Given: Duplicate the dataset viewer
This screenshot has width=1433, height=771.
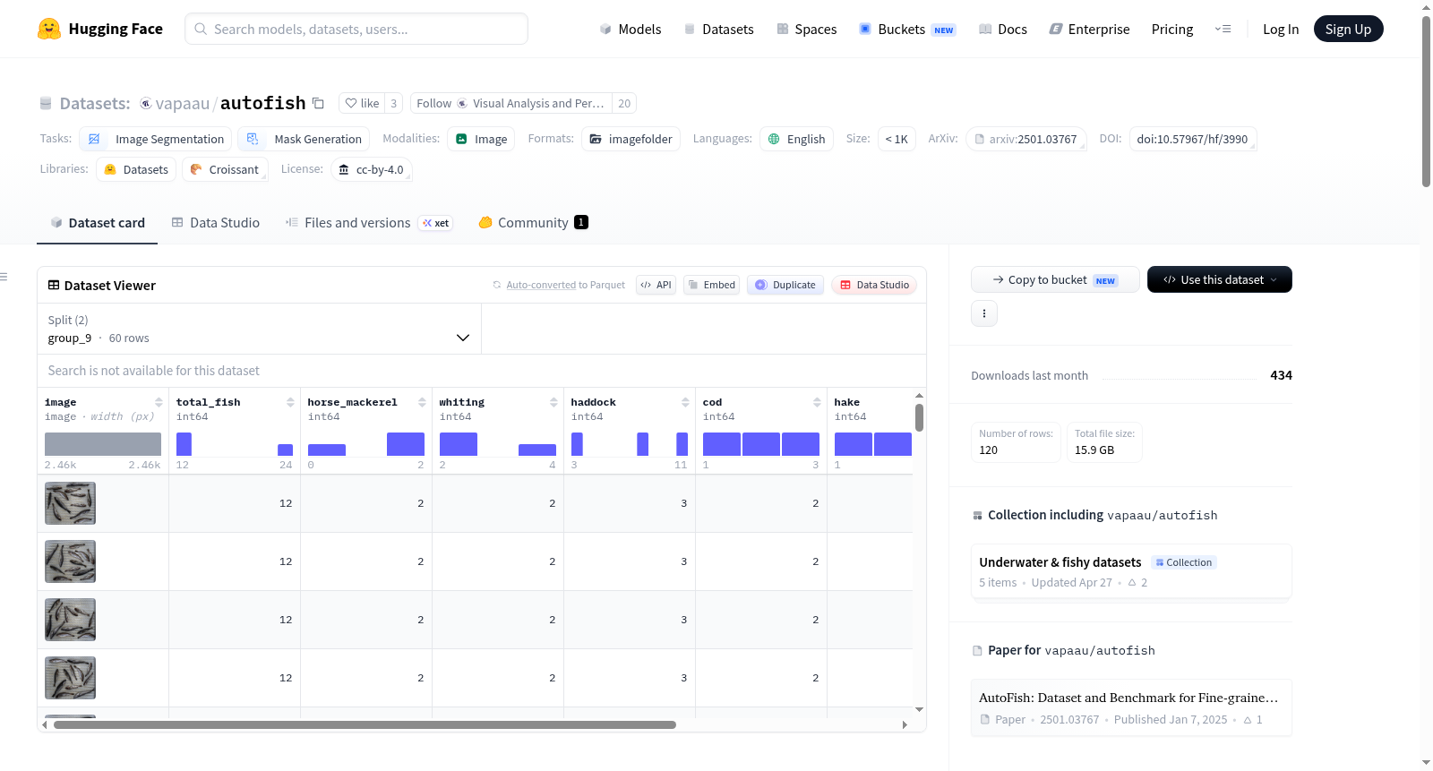Looking at the screenshot, I should pos(785,285).
